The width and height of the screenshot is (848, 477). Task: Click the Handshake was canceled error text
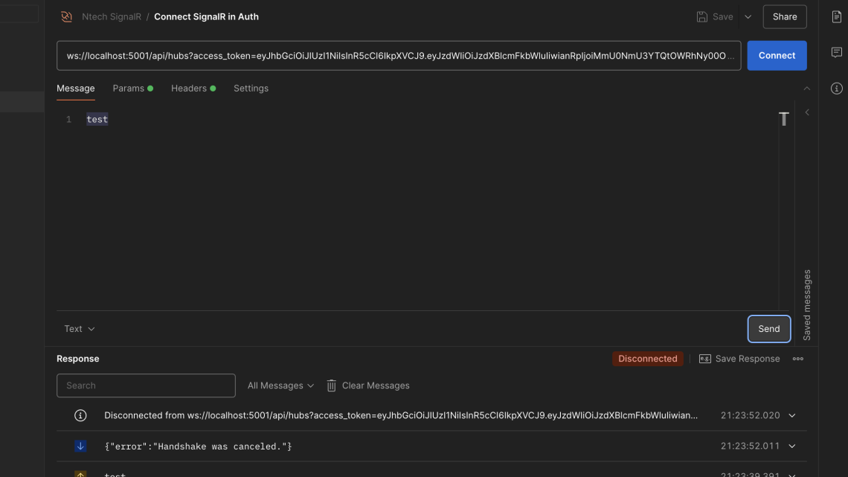pos(198,446)
